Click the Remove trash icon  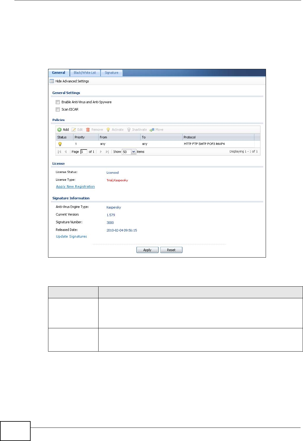88,130
